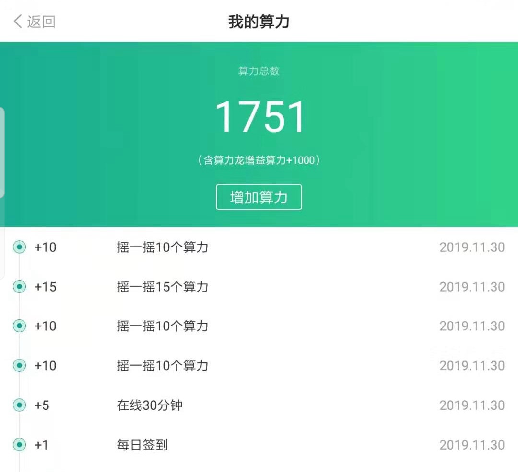Open the 我的算力 title header
This screenshot has width=518, height=472.
(x=259, y=21)
